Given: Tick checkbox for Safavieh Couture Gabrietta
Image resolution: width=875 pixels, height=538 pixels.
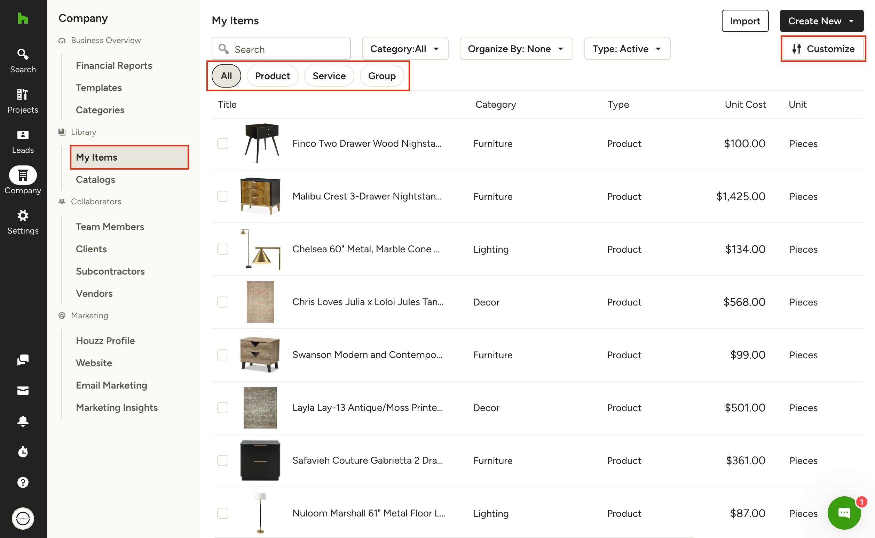Looking at the screenshot, I should click(x=223, y=460).
